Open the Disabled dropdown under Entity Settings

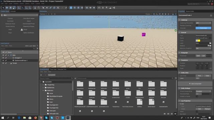click(203, 91)
